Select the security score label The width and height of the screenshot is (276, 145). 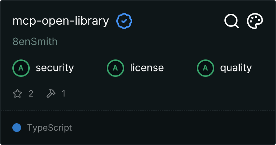click(x=55, y=68)
